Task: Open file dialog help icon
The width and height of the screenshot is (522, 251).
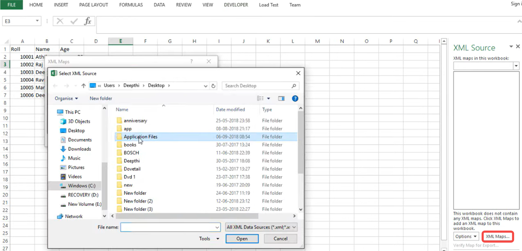Action: (x=295, y=99)
